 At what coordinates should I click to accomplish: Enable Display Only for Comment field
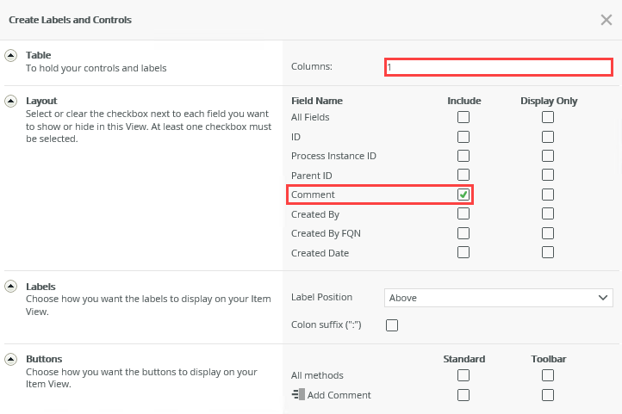point(548,195)
